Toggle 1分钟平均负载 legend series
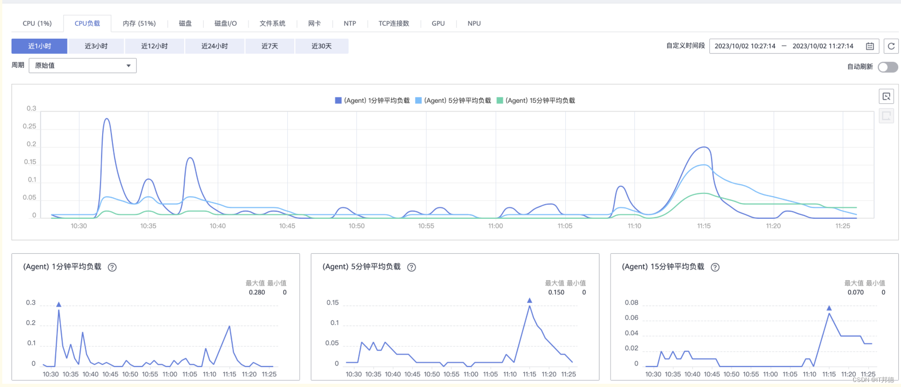Image resolution: width=901 pixels, height=387 pixels. 372,100
